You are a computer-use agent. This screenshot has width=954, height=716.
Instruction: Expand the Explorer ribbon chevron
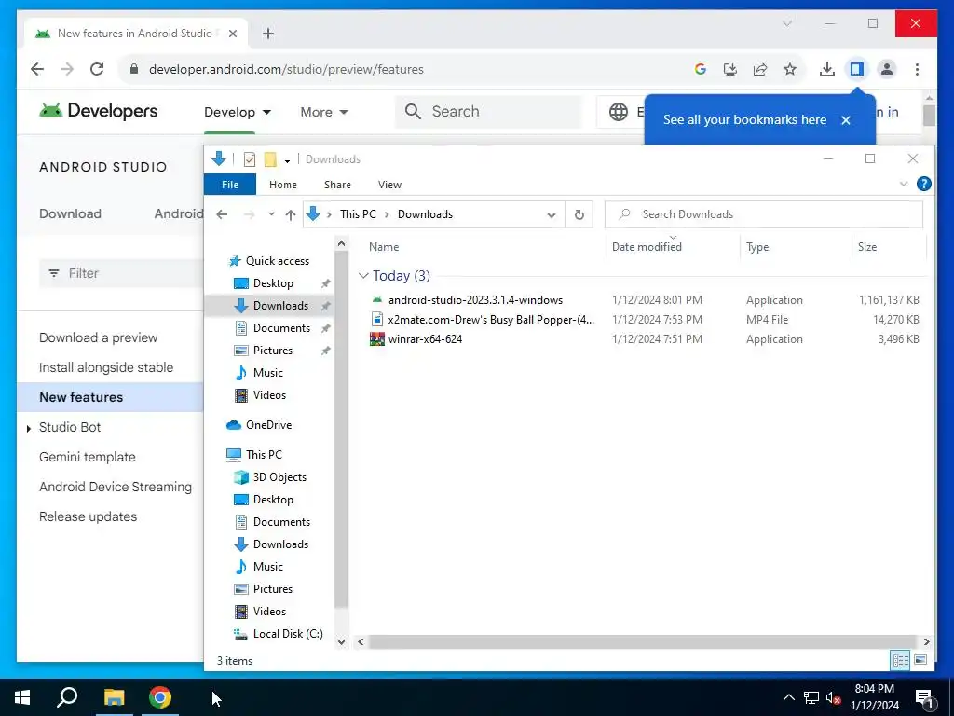click(x=904, y=184)
